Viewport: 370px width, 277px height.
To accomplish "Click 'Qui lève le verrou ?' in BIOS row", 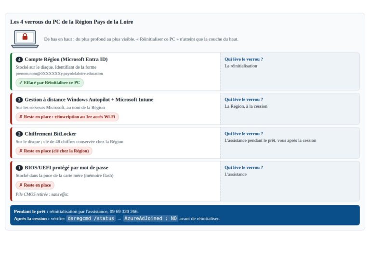I will coord(243,168).
